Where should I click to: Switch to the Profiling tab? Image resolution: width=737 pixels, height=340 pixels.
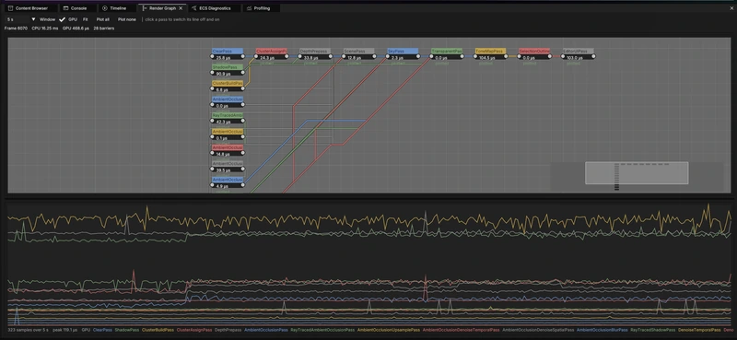click(262, 8)
